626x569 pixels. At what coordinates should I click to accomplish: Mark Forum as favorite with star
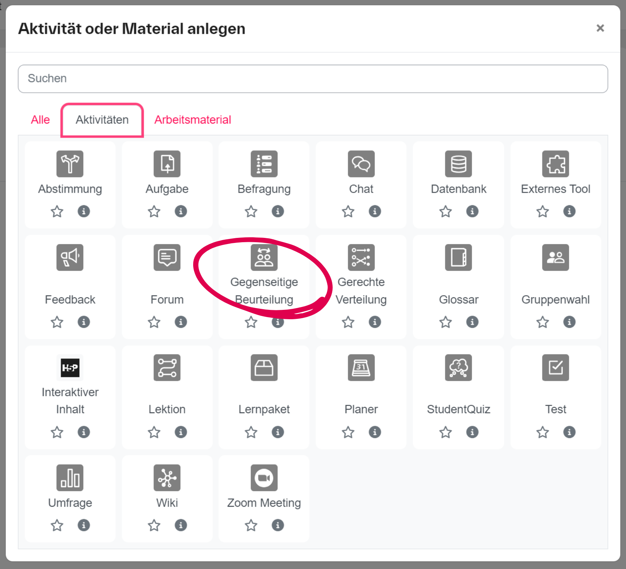[154, 322]
